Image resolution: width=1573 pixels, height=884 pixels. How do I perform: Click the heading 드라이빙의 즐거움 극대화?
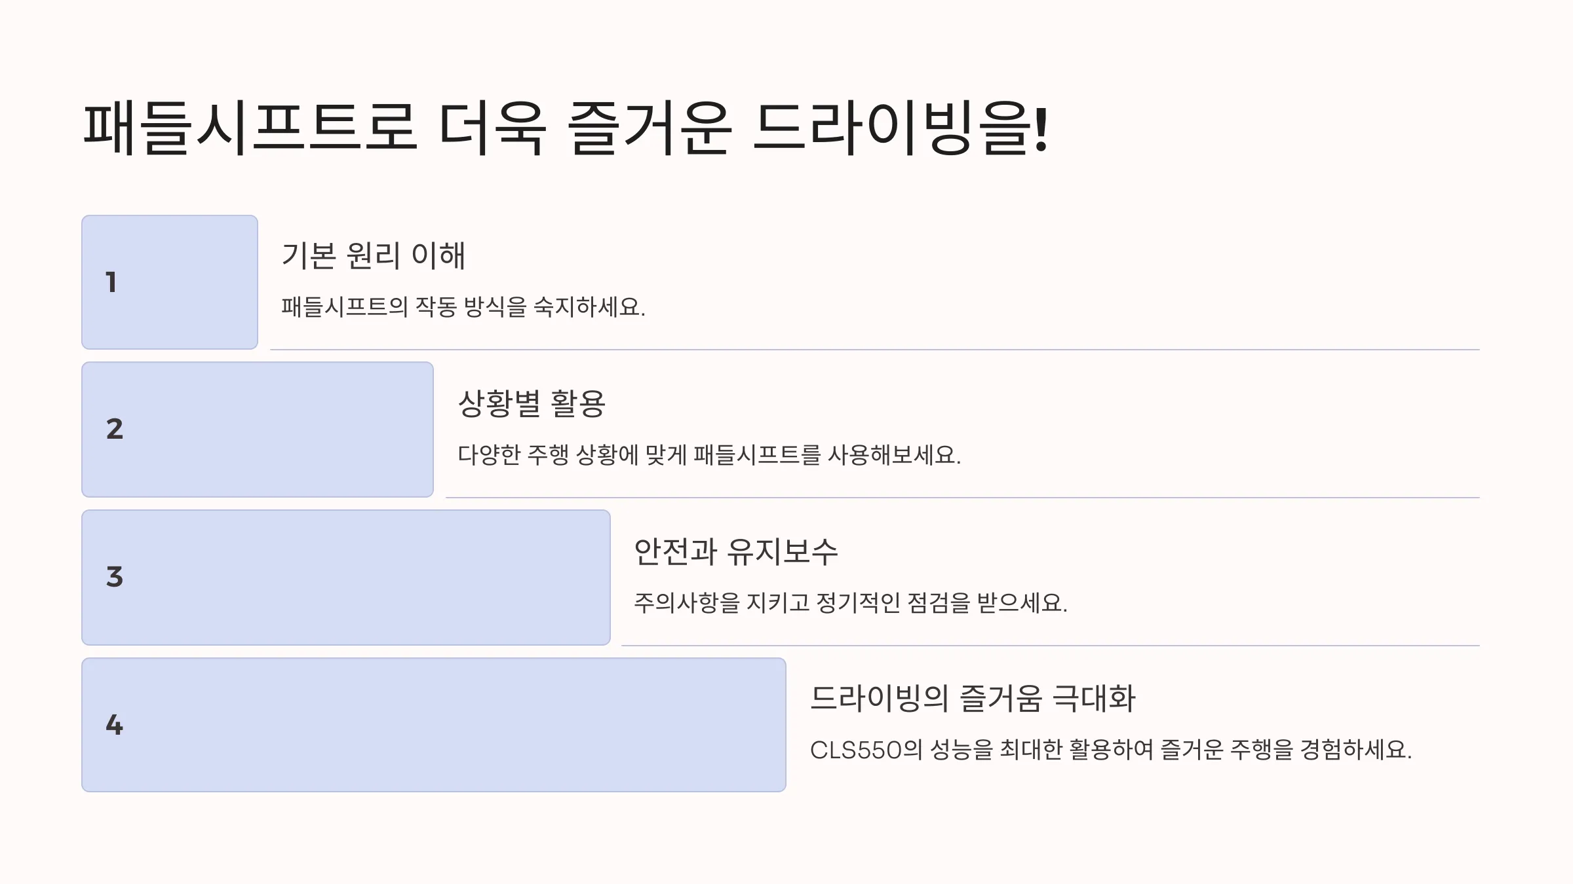click(x=973, y=698)
